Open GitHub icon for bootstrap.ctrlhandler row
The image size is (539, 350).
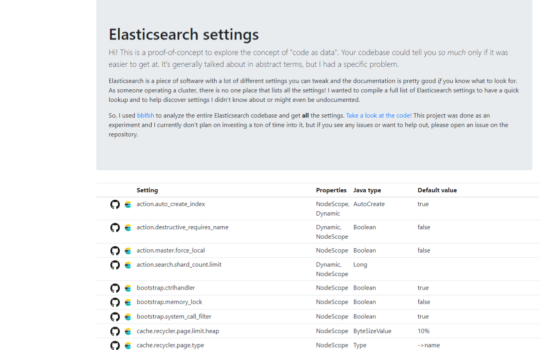[115, 288]
